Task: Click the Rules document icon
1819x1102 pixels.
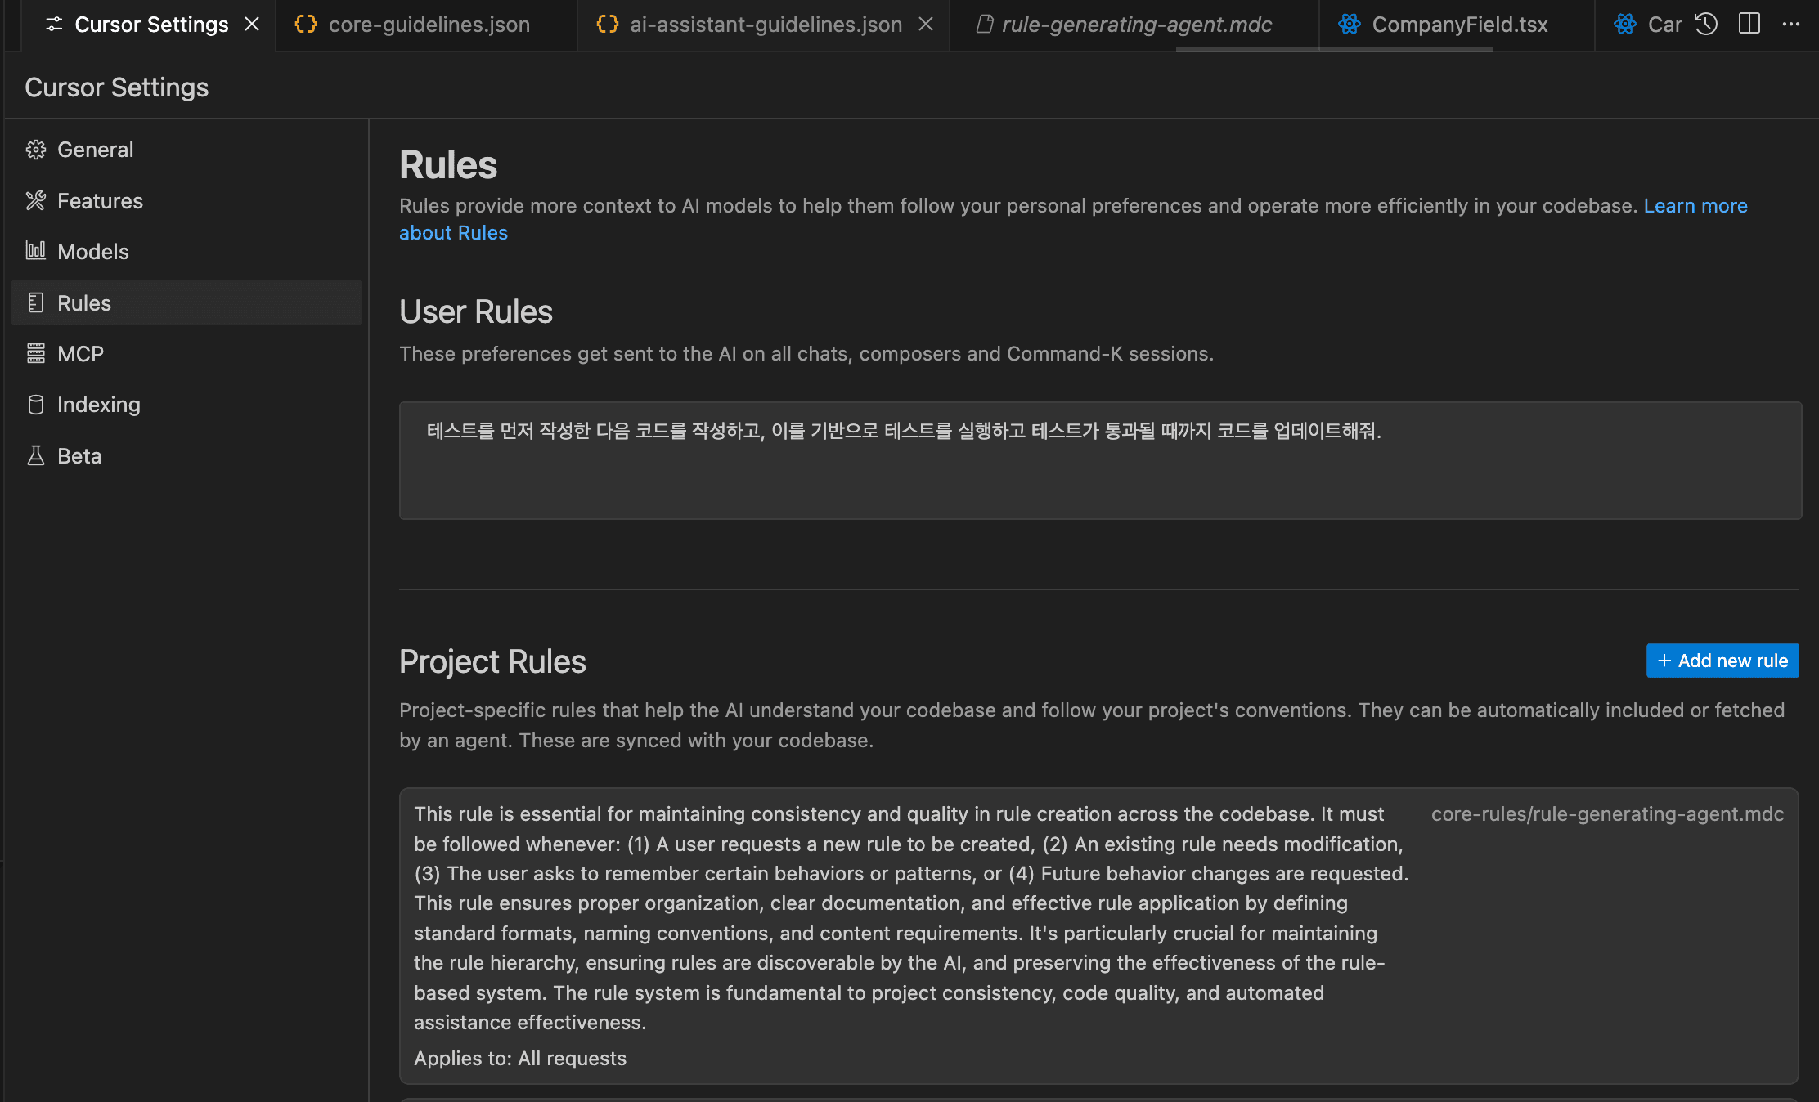Action: [36, 303]
